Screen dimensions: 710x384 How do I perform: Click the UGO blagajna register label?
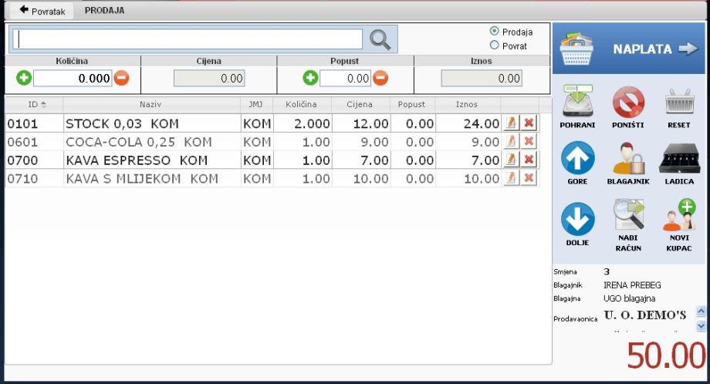coord(630,298)
